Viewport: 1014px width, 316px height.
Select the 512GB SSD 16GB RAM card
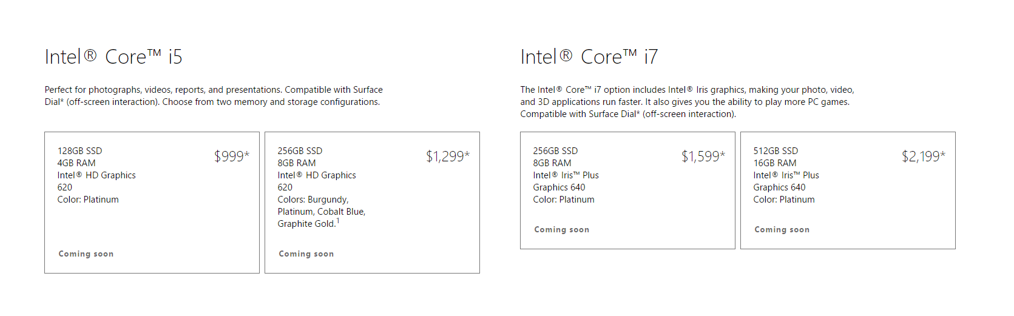pos(848,190)
